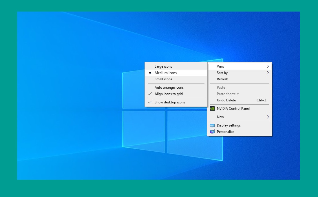Screen dimensions: 318x197
Task: Toggle Align icons to grid
Action: tap(176, 94)
